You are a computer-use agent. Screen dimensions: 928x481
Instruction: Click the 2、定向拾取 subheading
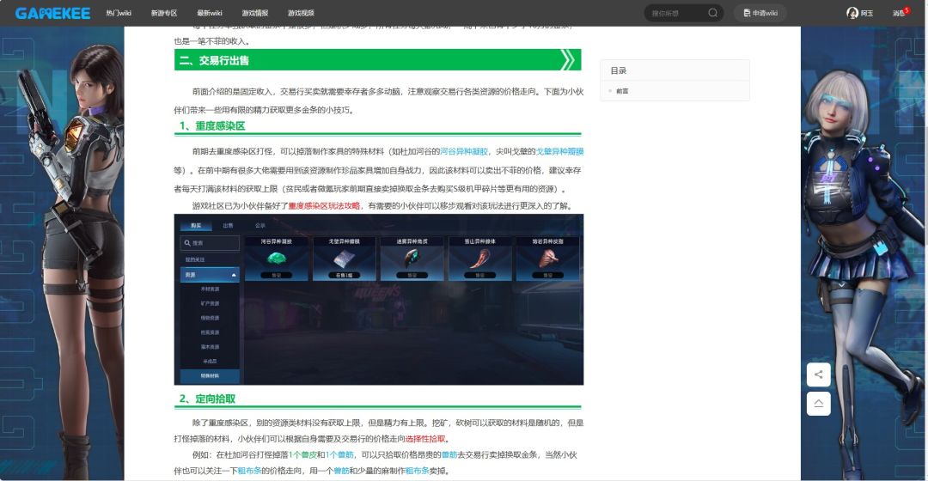(x=208, y=399)
